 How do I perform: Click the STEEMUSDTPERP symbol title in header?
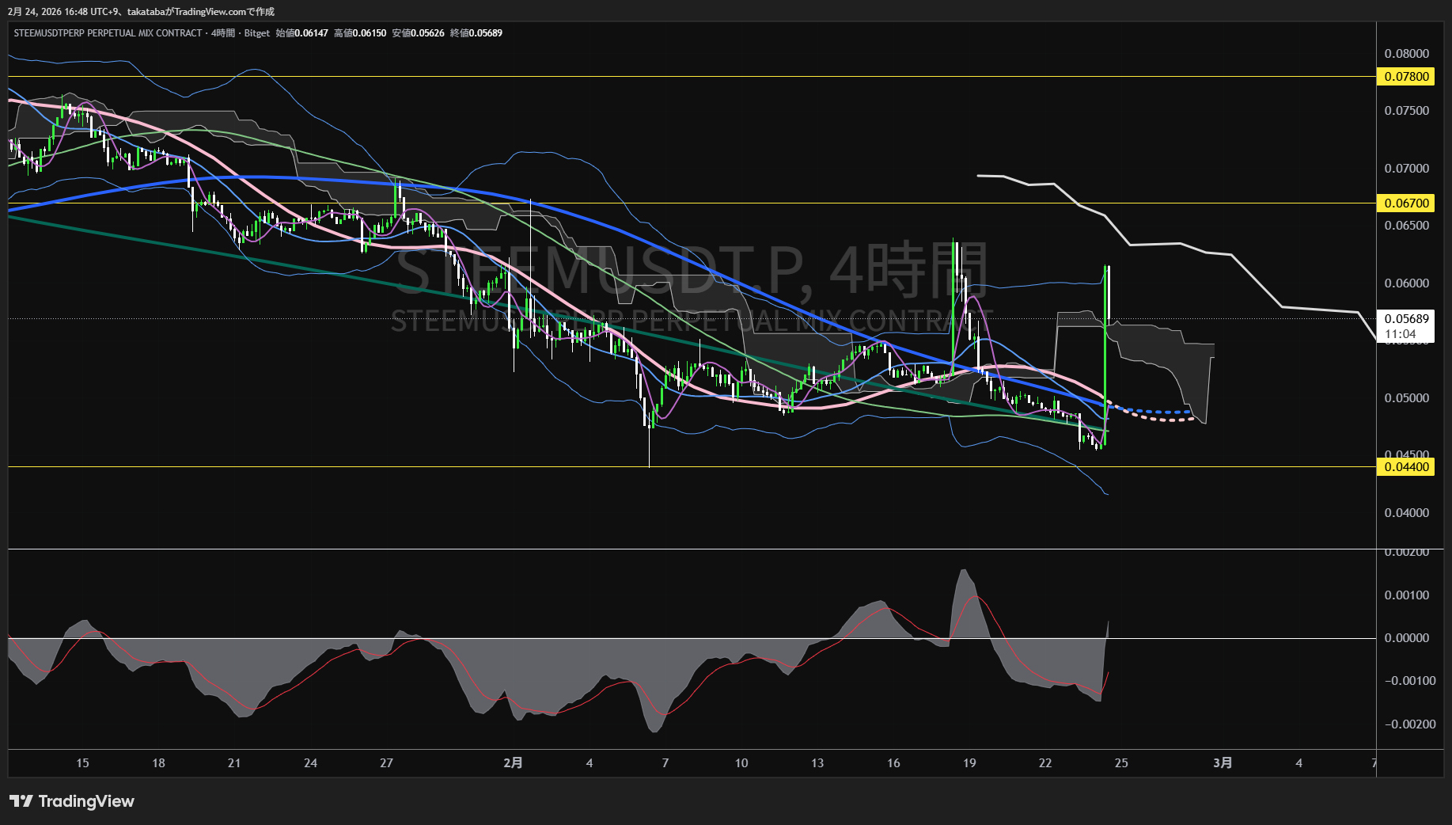(108, 33)
